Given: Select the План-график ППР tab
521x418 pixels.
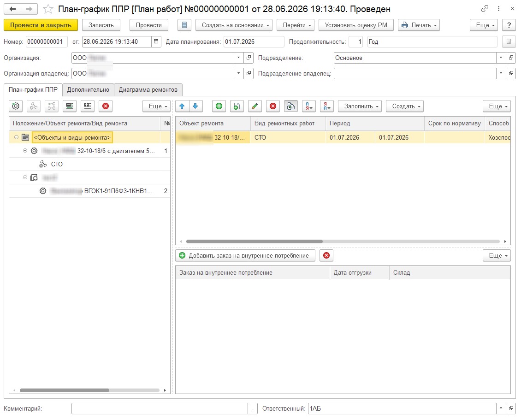Looking at the screenshot, I should coord(33,90).
